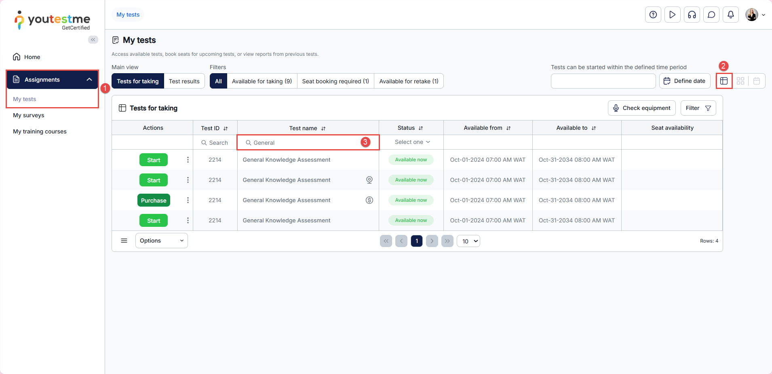This screenshot has height=374, width=772.
Task: Expand the Options dropdown
Action: [161, 241]
